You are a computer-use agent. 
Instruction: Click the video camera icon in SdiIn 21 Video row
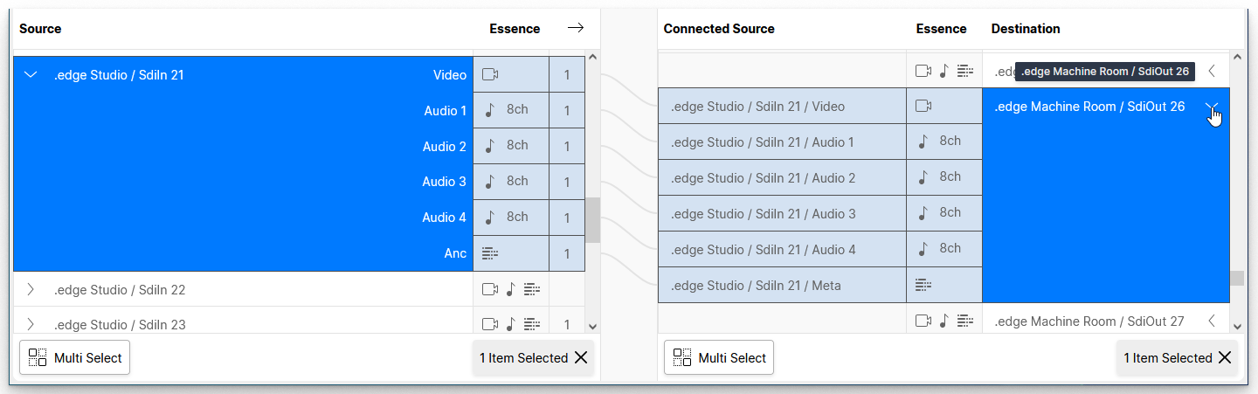coord(490,75)
